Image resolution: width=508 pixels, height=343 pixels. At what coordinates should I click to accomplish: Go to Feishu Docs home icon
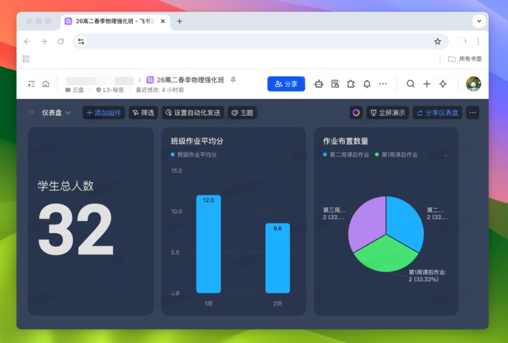[x=46, y=84]
